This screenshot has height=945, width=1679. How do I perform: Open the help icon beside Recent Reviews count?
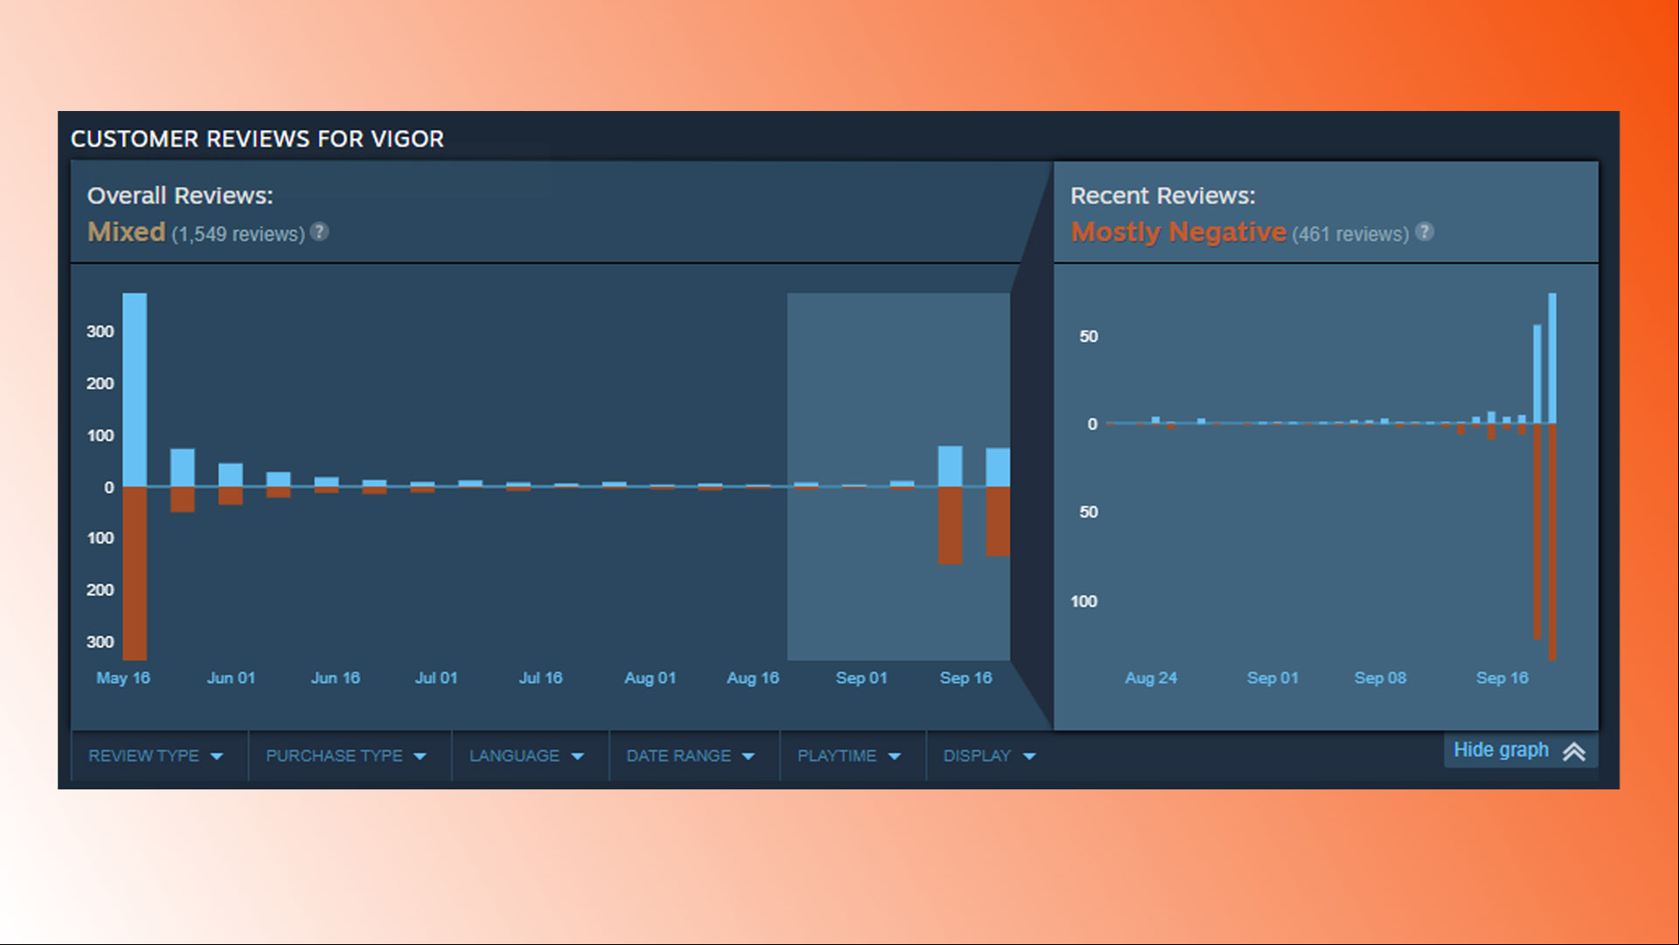click(1425, 232)
